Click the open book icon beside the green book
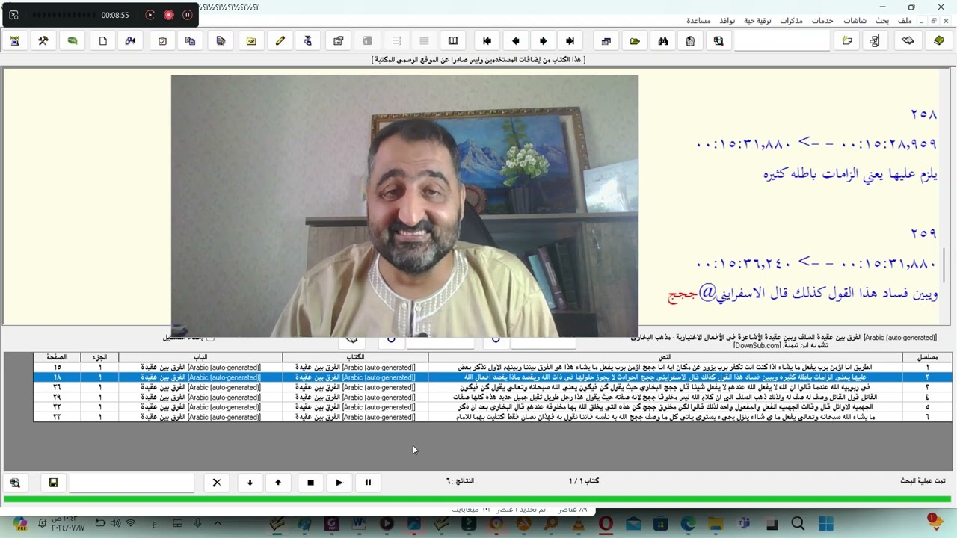 (x=908, y=41)
